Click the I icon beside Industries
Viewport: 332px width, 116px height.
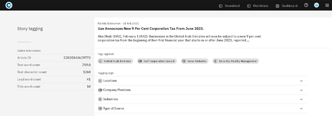100,99
